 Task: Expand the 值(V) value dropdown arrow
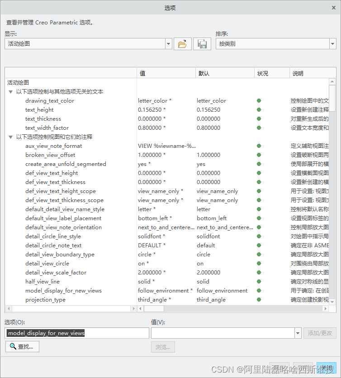point(298,333)
